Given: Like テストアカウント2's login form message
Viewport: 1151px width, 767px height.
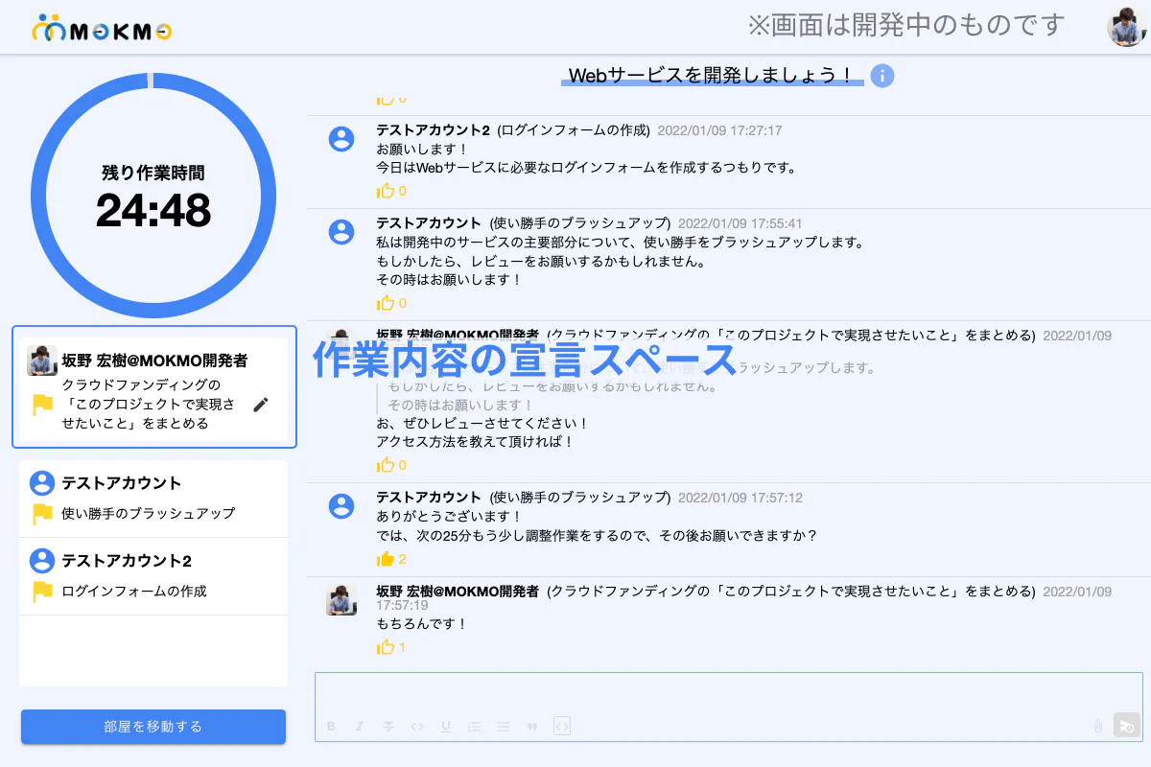Looking at the screenshot, I should coord(386,191).
